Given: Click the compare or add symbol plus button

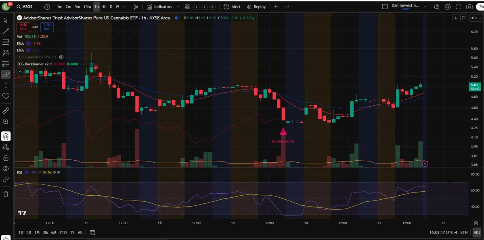Looking at the screenshot, I should (x=47, y=7).
